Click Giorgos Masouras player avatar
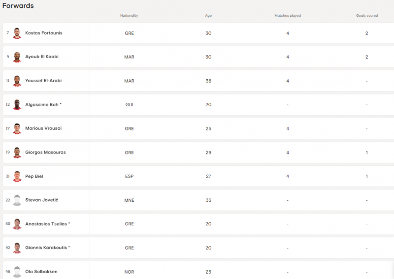The image size is (394, 279). click(17, 153)
